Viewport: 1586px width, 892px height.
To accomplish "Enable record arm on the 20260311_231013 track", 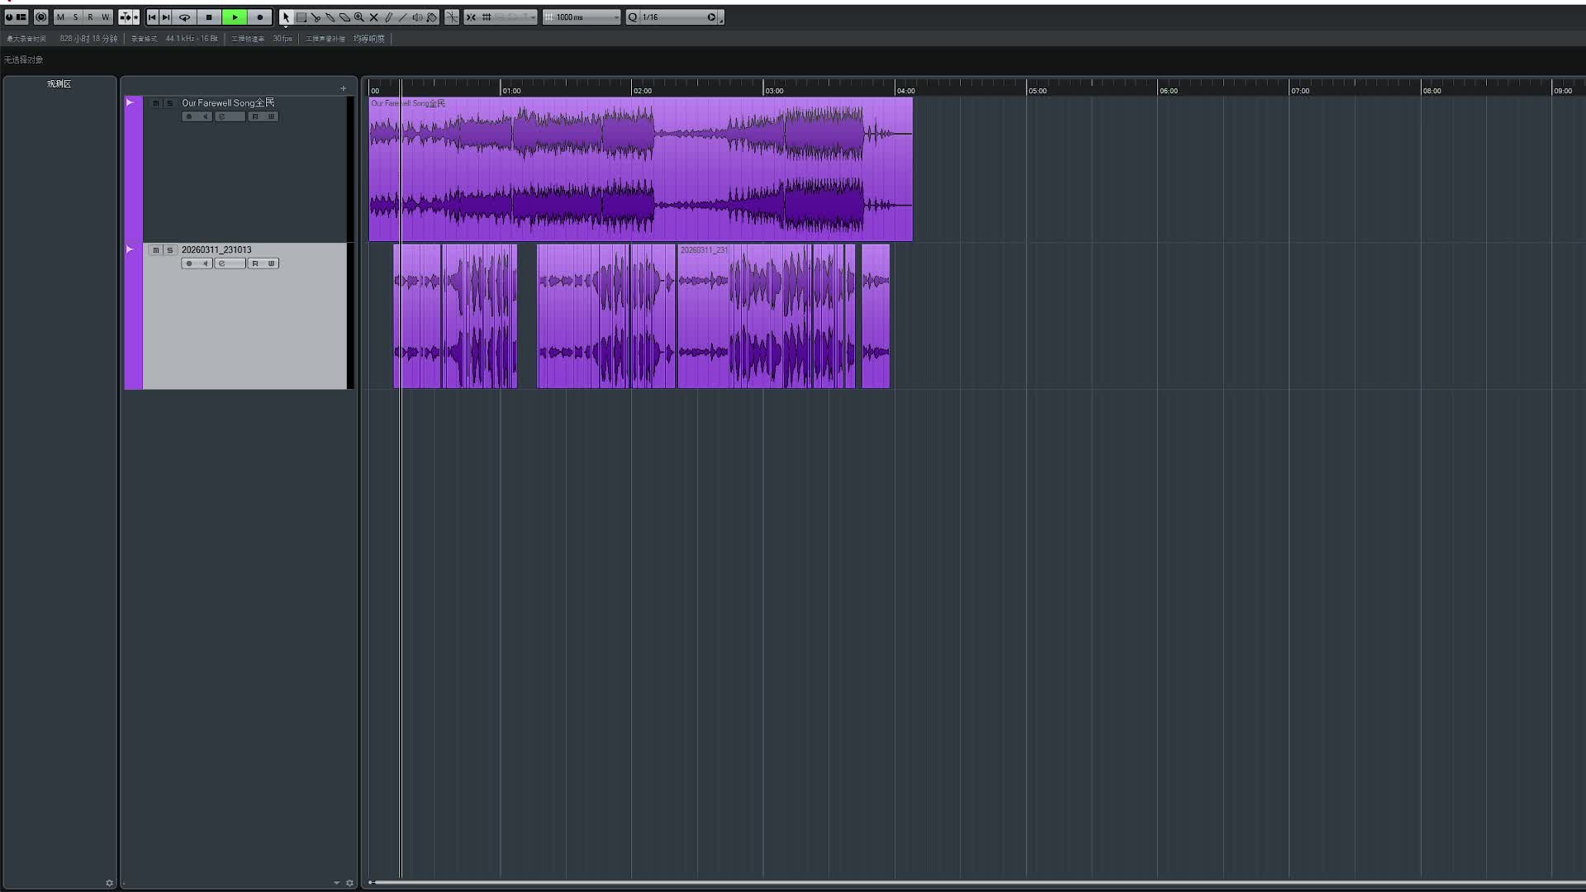I will pos(189,263).
